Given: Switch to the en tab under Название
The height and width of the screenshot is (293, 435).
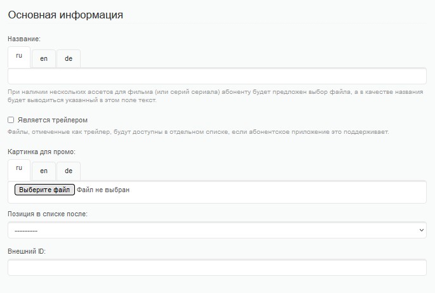Looking at the screenshot, I should point(44,59).
